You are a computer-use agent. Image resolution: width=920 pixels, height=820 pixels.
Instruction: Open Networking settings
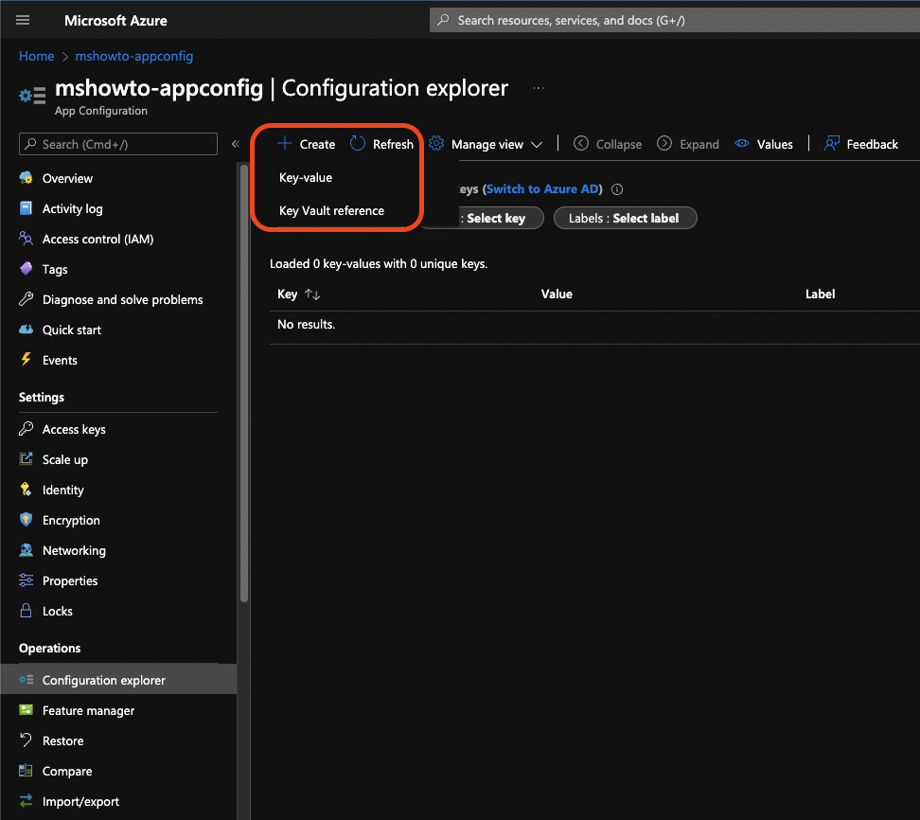(74, 550)
